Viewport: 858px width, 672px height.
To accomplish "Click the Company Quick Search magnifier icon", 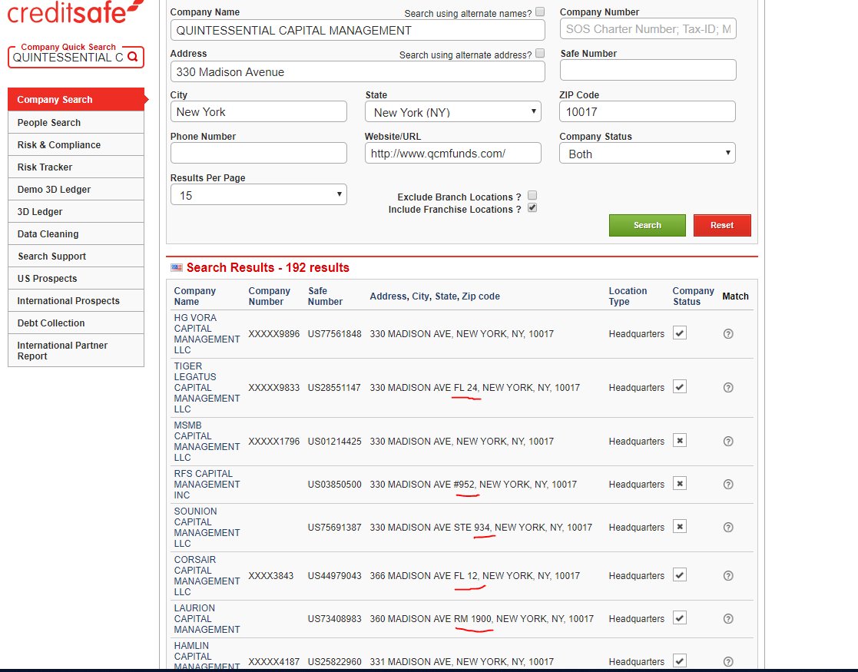I will [x=132, y=57].
